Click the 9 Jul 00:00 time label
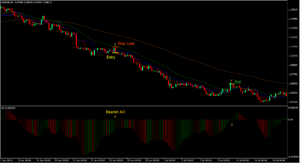This screenshot has height=163, width=300. (x=224, y=160)
